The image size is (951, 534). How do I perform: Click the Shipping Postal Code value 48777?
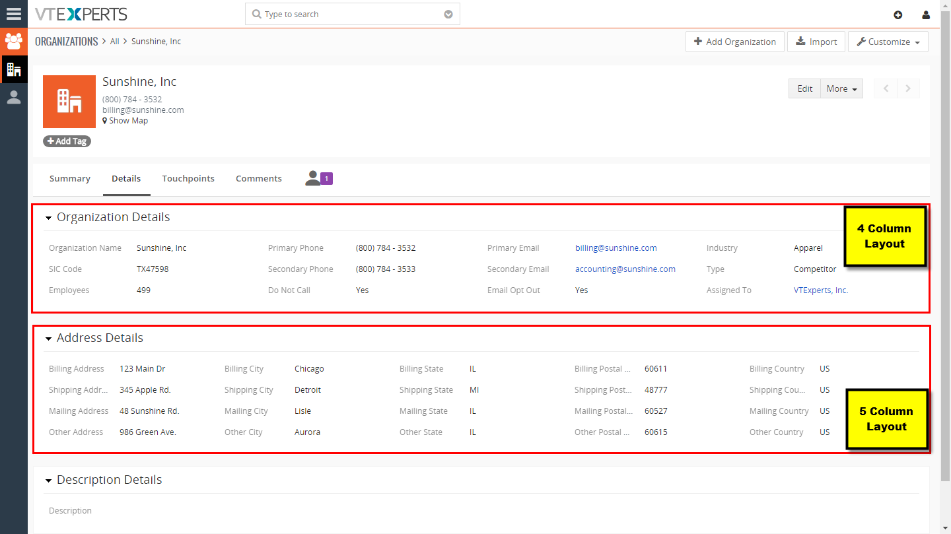[x=656, y=390]
